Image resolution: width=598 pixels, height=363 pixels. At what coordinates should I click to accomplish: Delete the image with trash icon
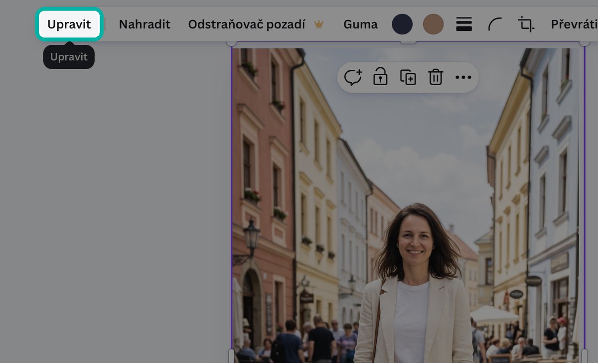tap(436, 77)
